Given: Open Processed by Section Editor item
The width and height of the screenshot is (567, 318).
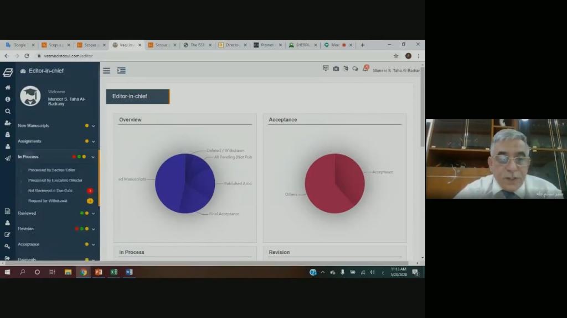Looking at the screenshot, I should (x=51, y=170).
